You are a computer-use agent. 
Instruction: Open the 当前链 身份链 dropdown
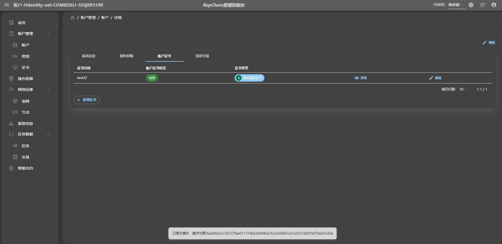[x=456, y=5]
